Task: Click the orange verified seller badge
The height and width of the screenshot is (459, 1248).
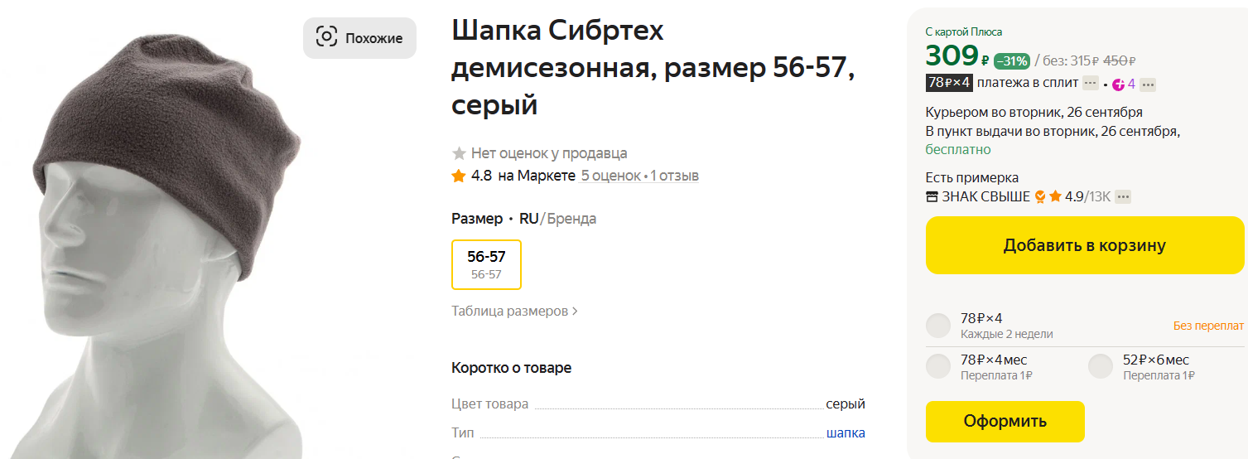Action: [1040, 197]
